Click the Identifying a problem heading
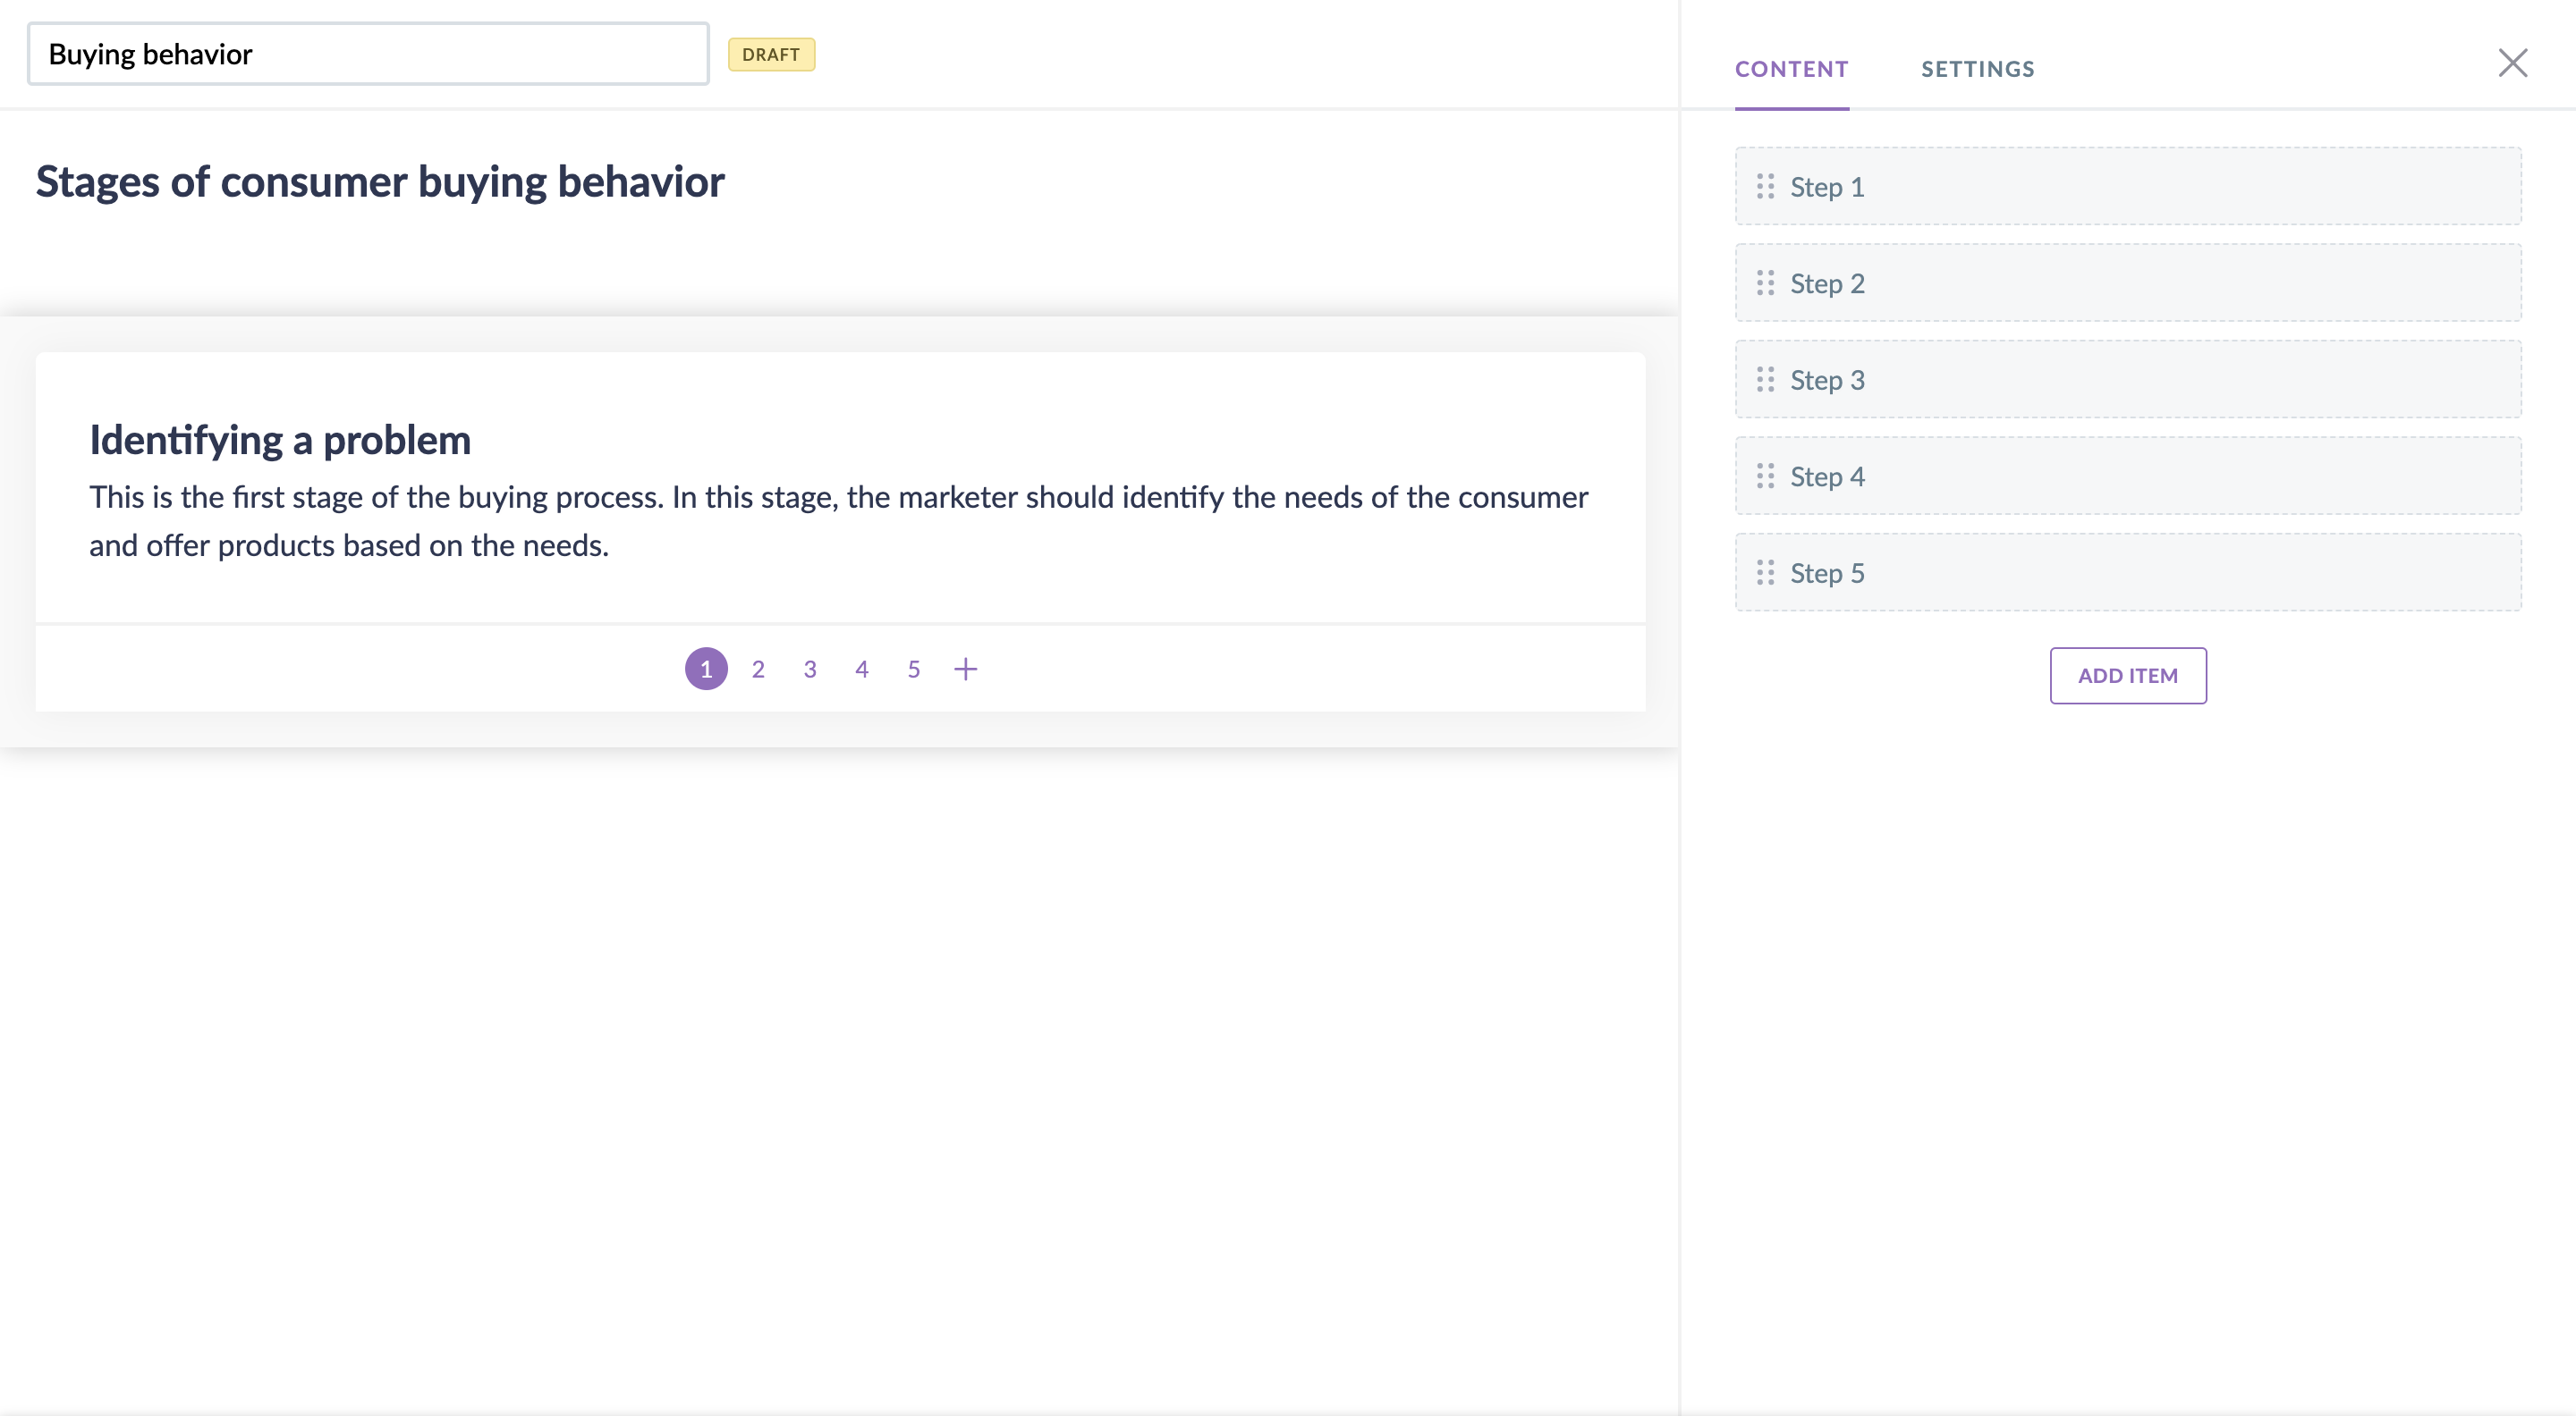Image resolution: width=2576 pixels, height=1416 pixels. [280, 441]
